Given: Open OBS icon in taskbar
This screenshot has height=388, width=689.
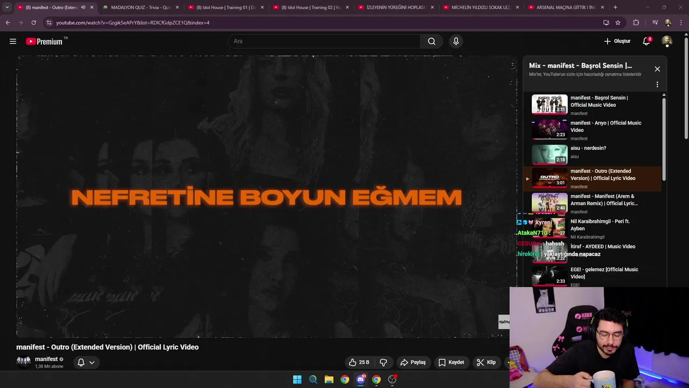Looking at the screenshot, I should coord(392,379).
